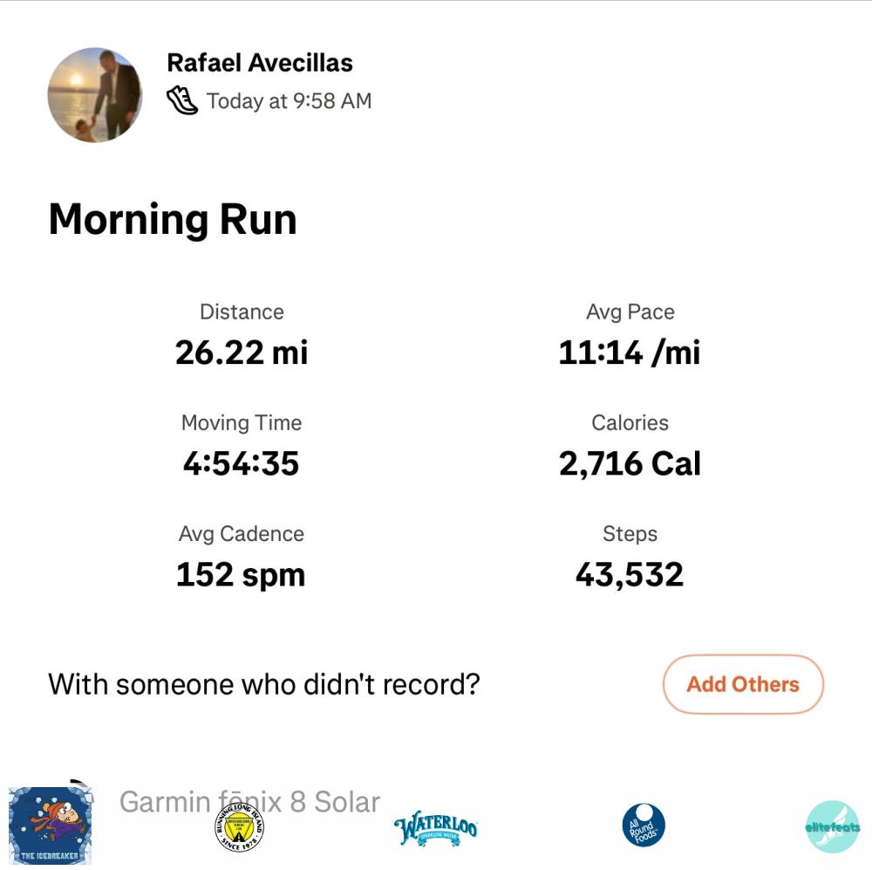Click the elitefeats logo

point(832,826)
